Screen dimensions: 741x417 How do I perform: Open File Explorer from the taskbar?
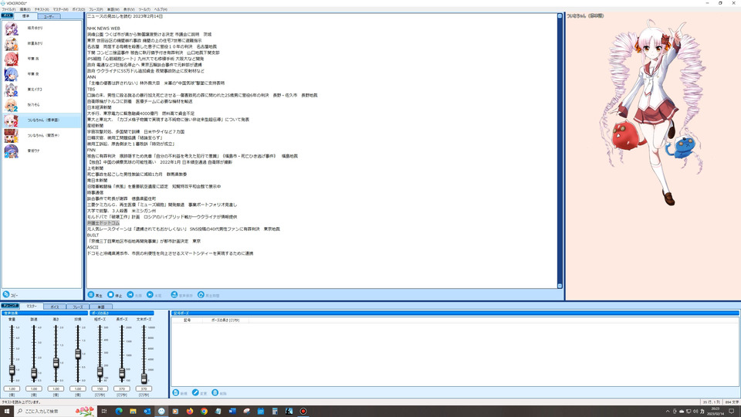[x=133, y=412]
